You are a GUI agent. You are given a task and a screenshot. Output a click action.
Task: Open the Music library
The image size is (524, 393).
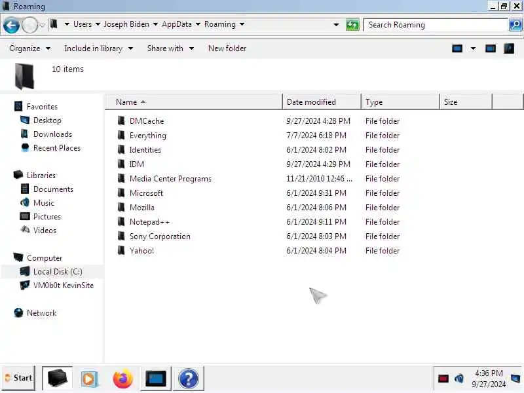[x=44, y=203]
